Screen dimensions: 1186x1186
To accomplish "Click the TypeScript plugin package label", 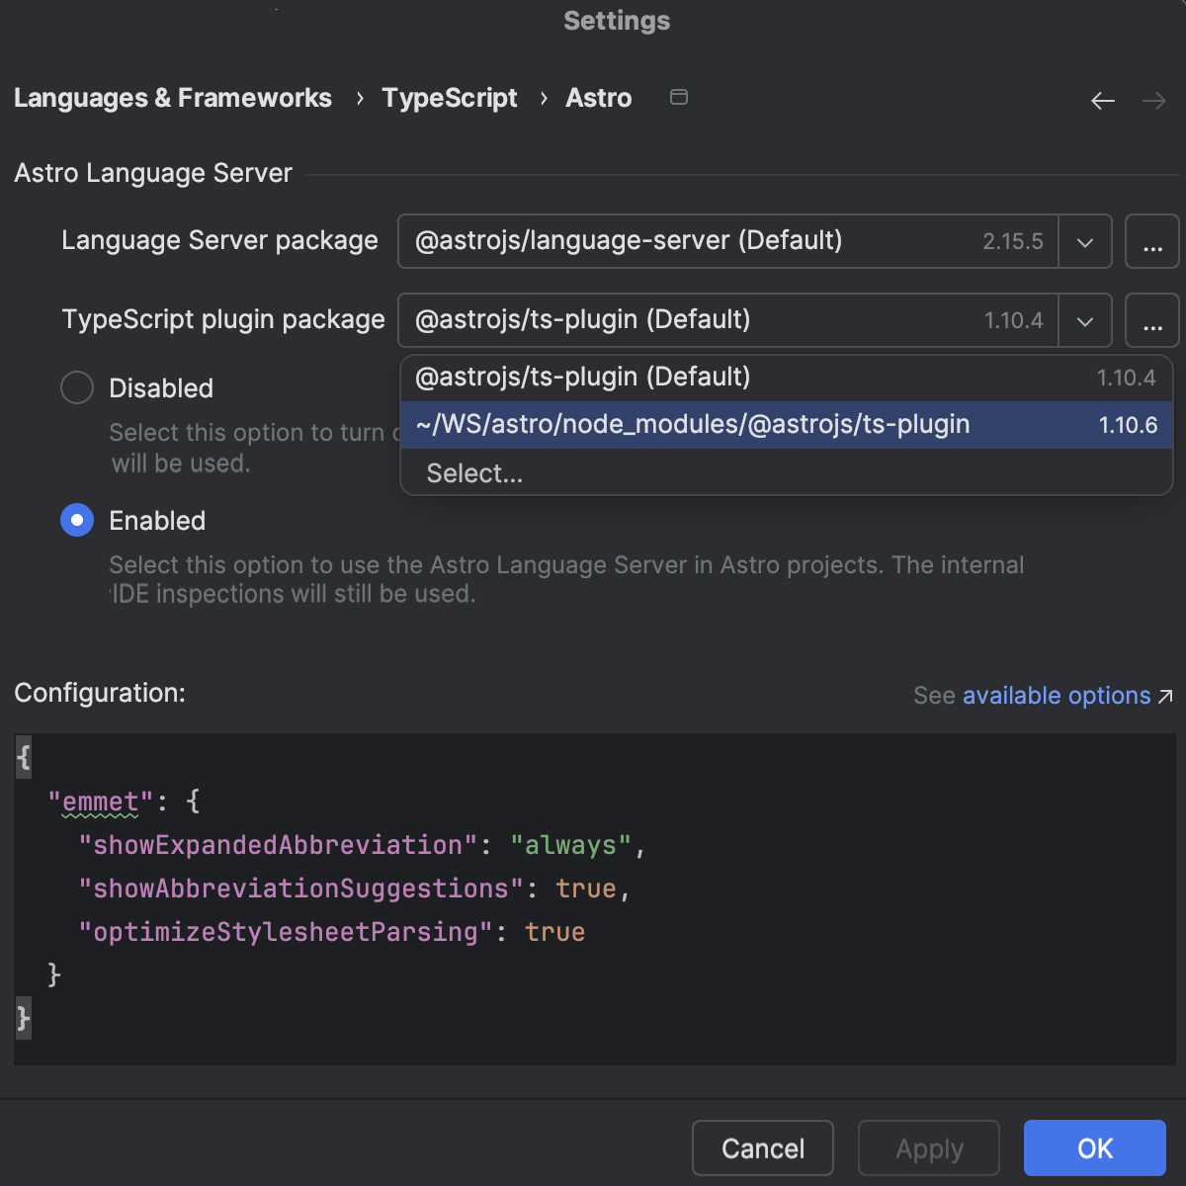I will click(223, 319).
